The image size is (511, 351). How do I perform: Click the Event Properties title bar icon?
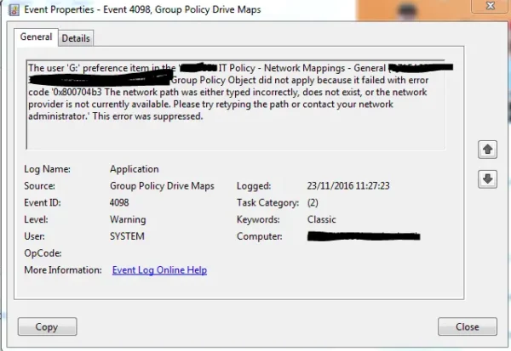[x=14, y=9]
